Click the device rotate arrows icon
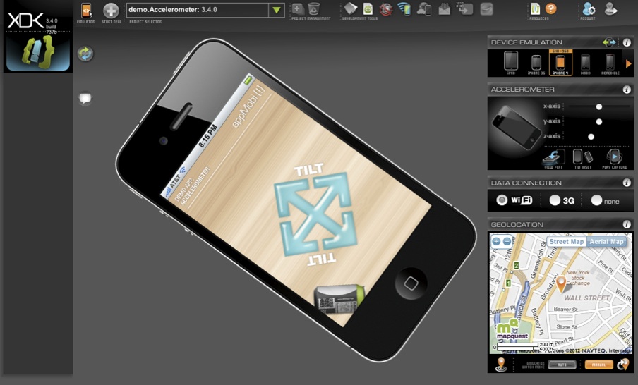 point(608,42)
